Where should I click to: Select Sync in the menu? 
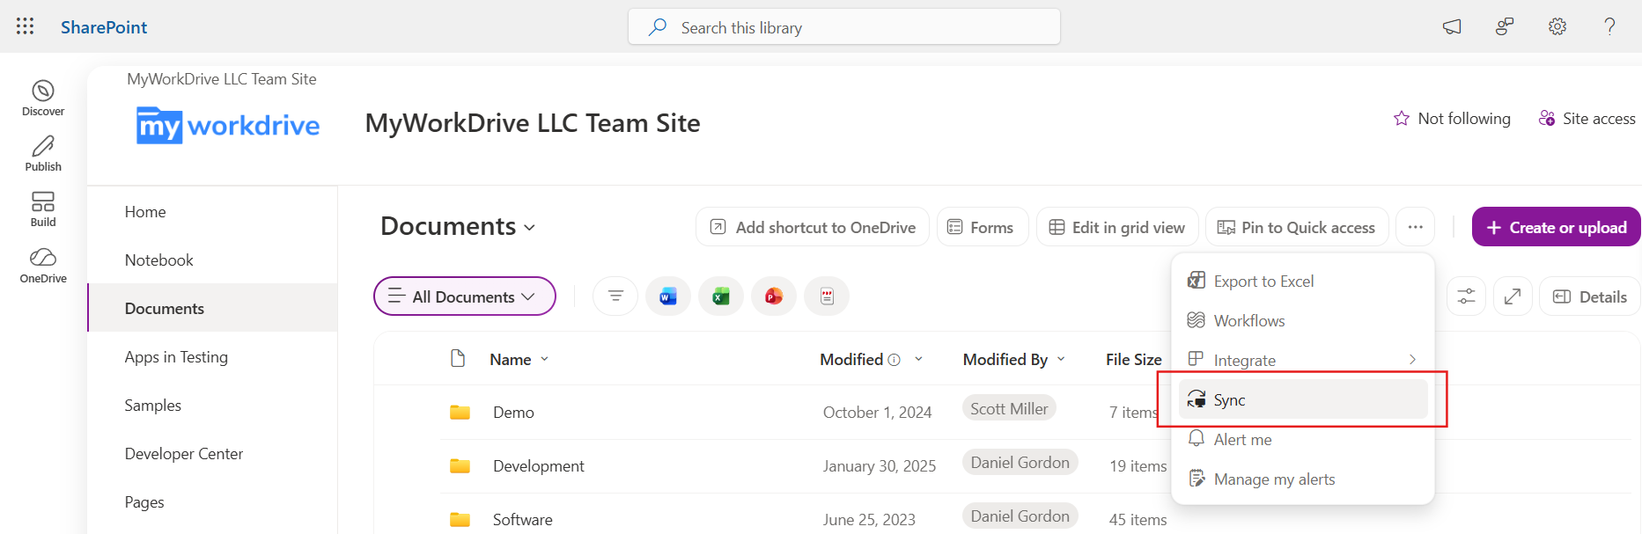[x=1303, y=400]
